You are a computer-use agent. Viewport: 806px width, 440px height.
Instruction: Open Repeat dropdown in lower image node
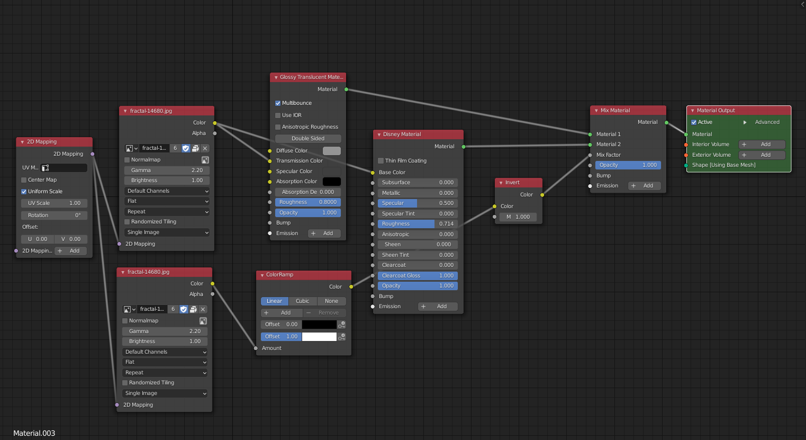(x=165, y=373)
